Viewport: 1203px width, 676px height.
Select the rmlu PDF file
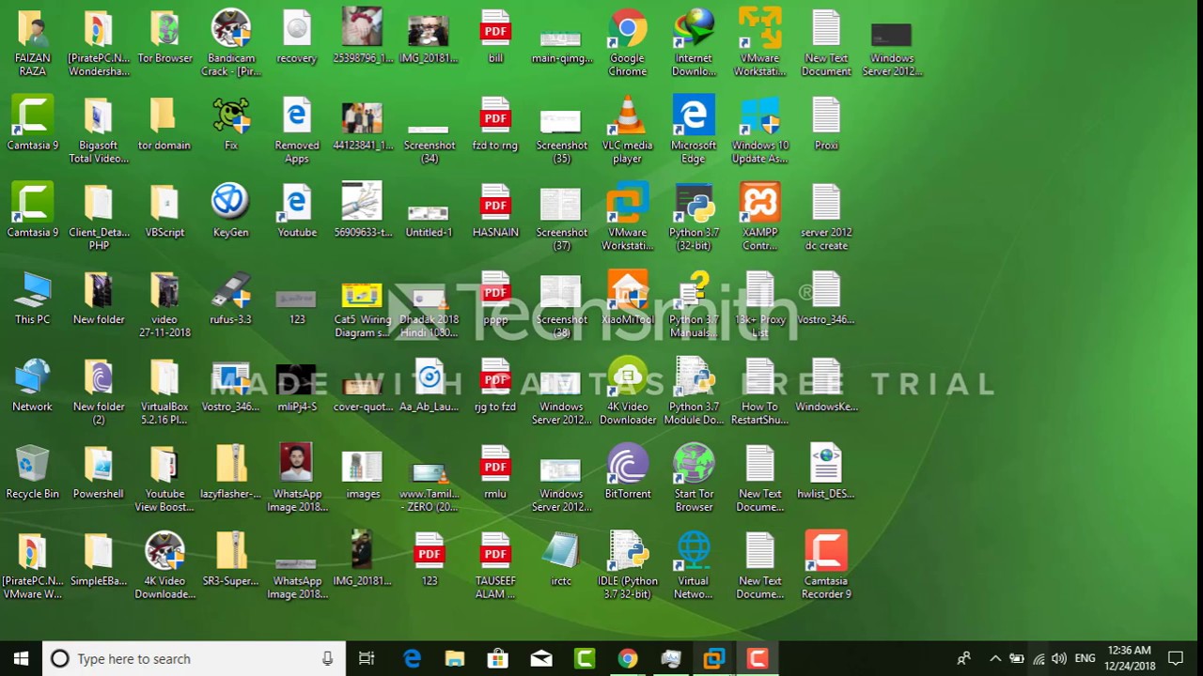coord(495,473)
